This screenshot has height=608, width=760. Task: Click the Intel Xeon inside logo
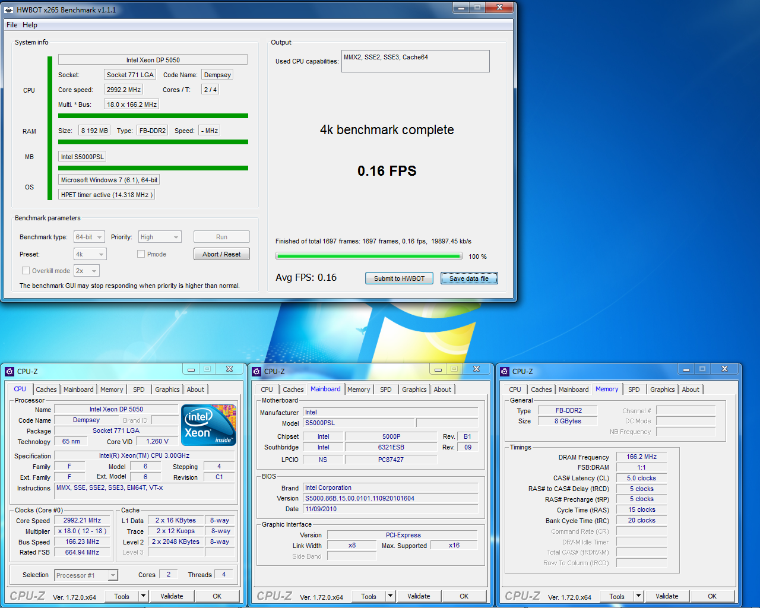(208, 425)
